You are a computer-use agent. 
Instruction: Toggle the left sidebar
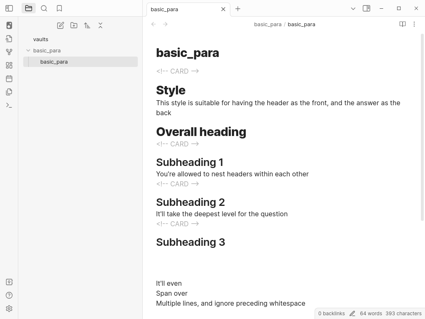[9, 8]
